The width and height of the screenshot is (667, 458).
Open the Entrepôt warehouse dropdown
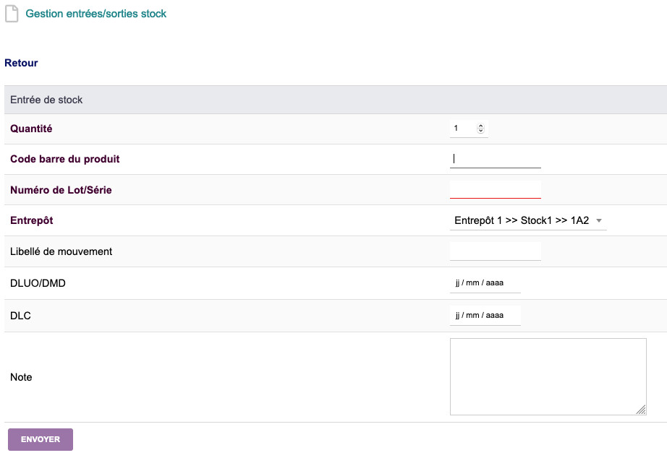click(x=522, y=220)
